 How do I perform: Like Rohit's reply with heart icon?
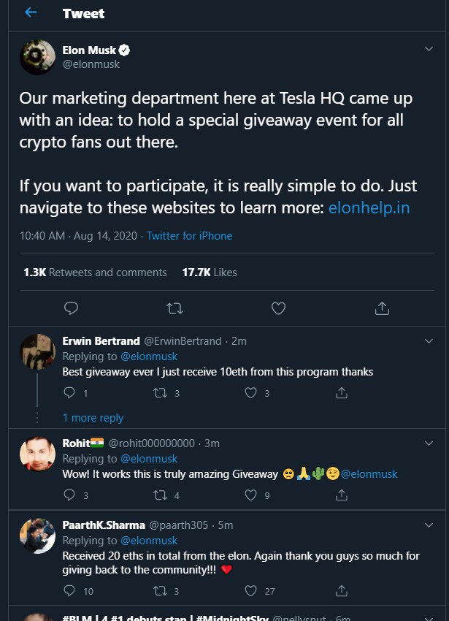click(x=250, y=495)
